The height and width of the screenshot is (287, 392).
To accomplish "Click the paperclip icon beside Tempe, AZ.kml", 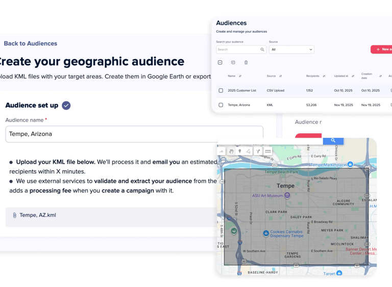I will click(x=14, y=215).
